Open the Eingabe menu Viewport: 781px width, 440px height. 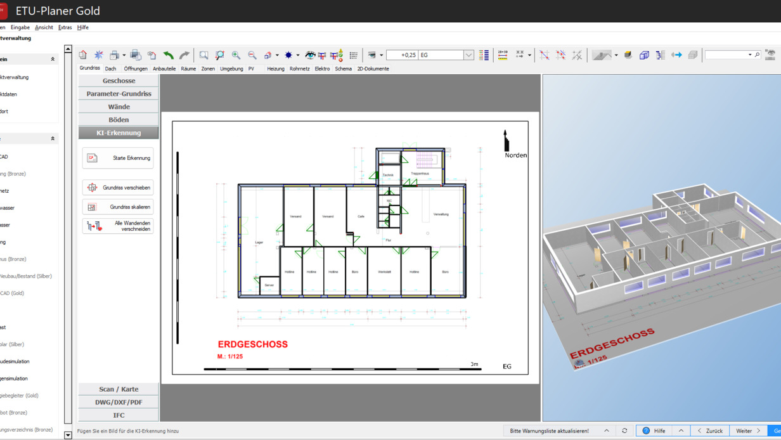(20, 28)
